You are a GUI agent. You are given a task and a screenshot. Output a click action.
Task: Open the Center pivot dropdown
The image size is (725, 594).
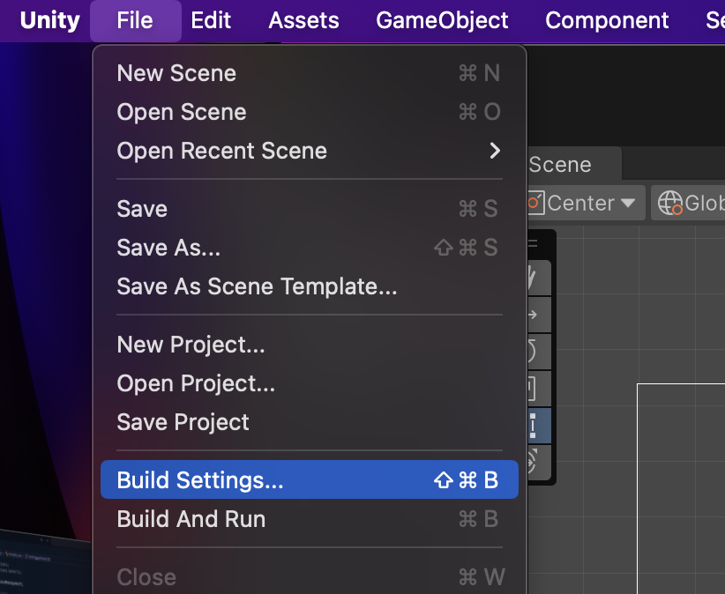click(628, 203)
